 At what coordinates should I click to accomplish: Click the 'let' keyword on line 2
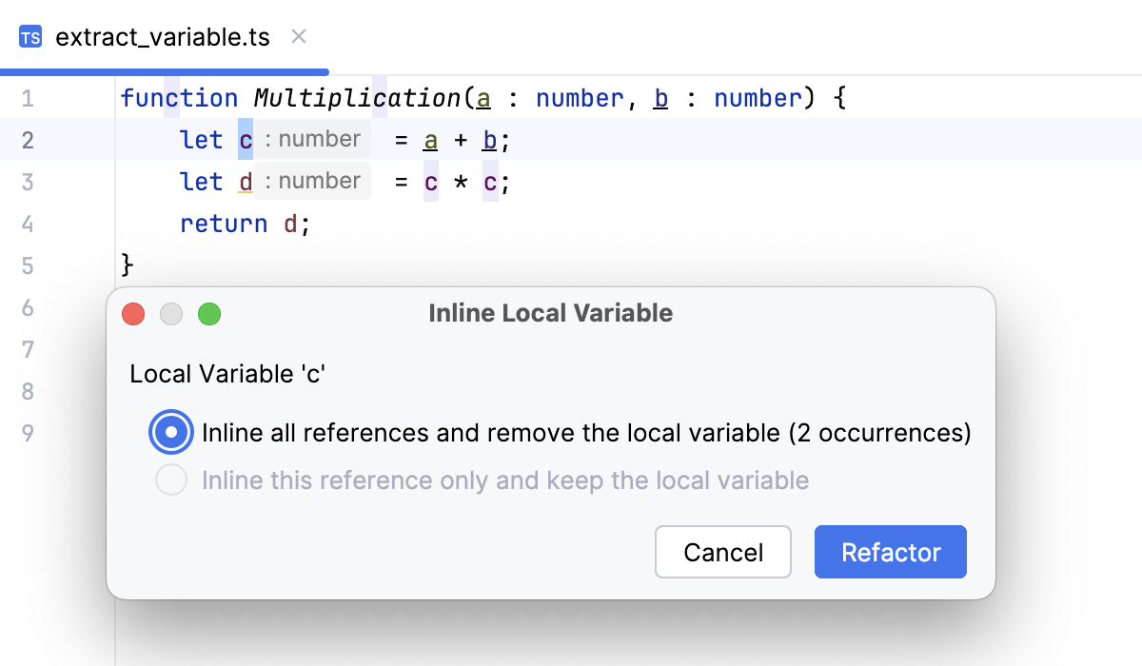pyautogui.click(x=201, y=140)
